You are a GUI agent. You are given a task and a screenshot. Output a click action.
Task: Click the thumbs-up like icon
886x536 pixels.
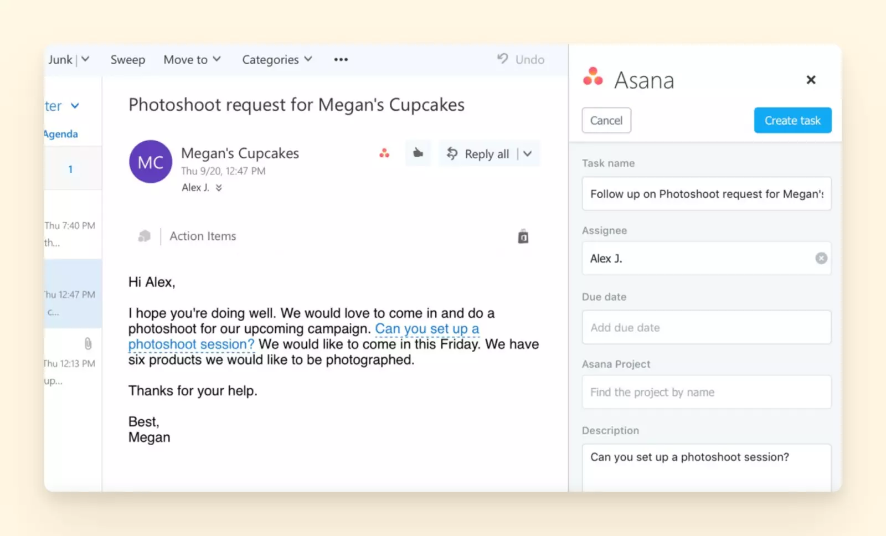[418, 153]
